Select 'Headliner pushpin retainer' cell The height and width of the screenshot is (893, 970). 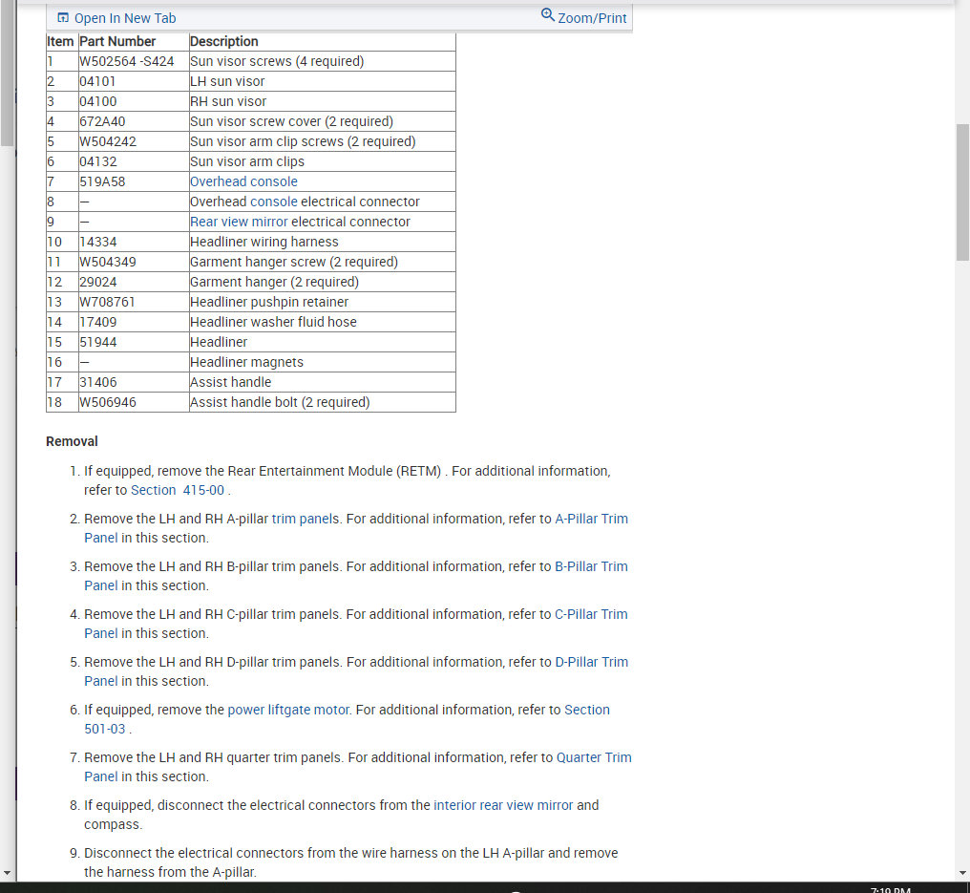click(323, 302)
